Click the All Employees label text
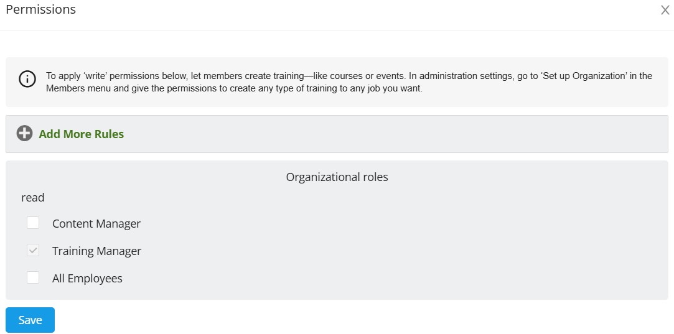 point(87,279)
